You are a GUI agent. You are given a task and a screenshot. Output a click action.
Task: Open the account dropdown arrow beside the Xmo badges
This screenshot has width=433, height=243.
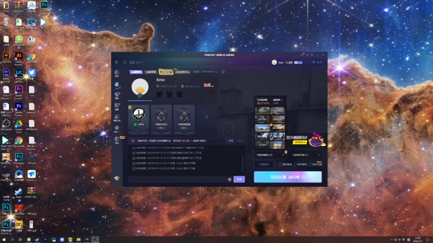coord(305,63)
